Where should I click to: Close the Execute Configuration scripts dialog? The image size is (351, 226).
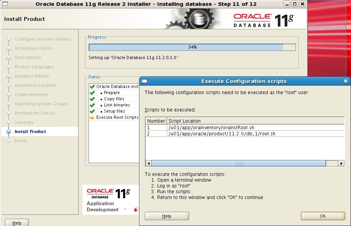click(345, 81)
